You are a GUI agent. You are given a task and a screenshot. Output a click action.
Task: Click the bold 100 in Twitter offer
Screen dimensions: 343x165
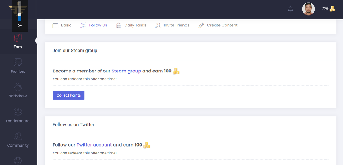point(138,145)
